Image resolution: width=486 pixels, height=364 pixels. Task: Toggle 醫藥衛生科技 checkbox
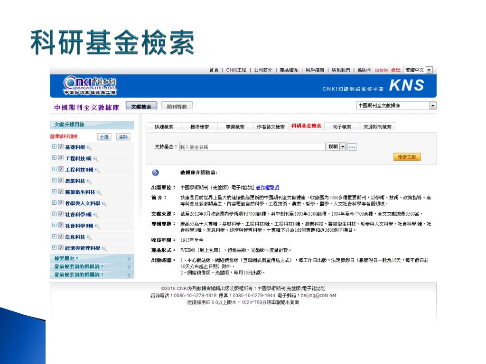pyautogui.click(x=61, y=191)
